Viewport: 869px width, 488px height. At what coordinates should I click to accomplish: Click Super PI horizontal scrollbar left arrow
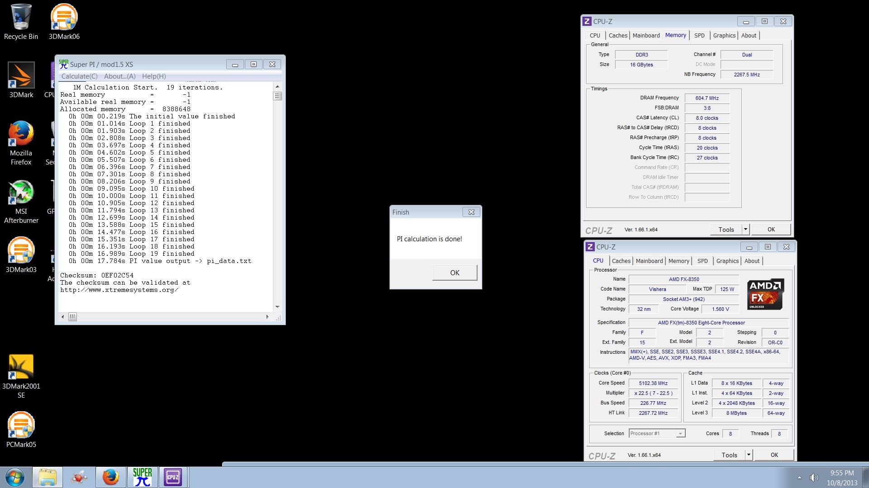click(63, 317)
